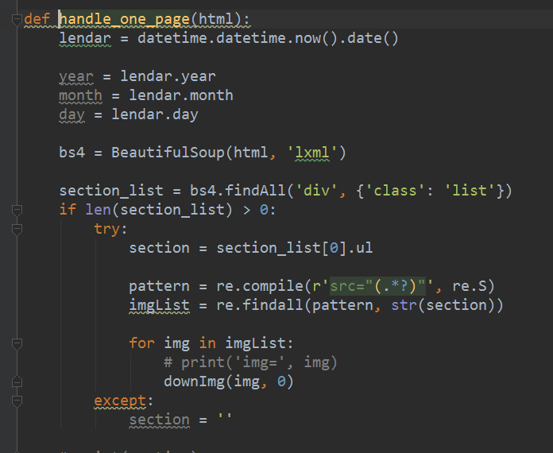Click the highlighted regex 'src="(.*?)"'

coord(377,286)
